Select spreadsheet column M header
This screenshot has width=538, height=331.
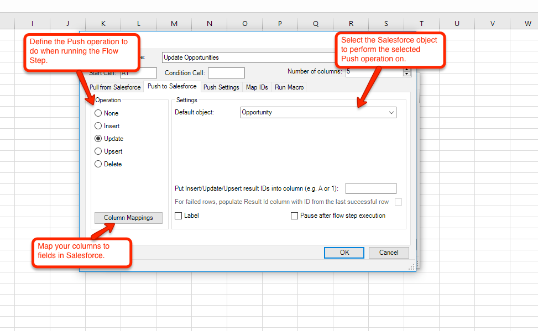(174, 23)
